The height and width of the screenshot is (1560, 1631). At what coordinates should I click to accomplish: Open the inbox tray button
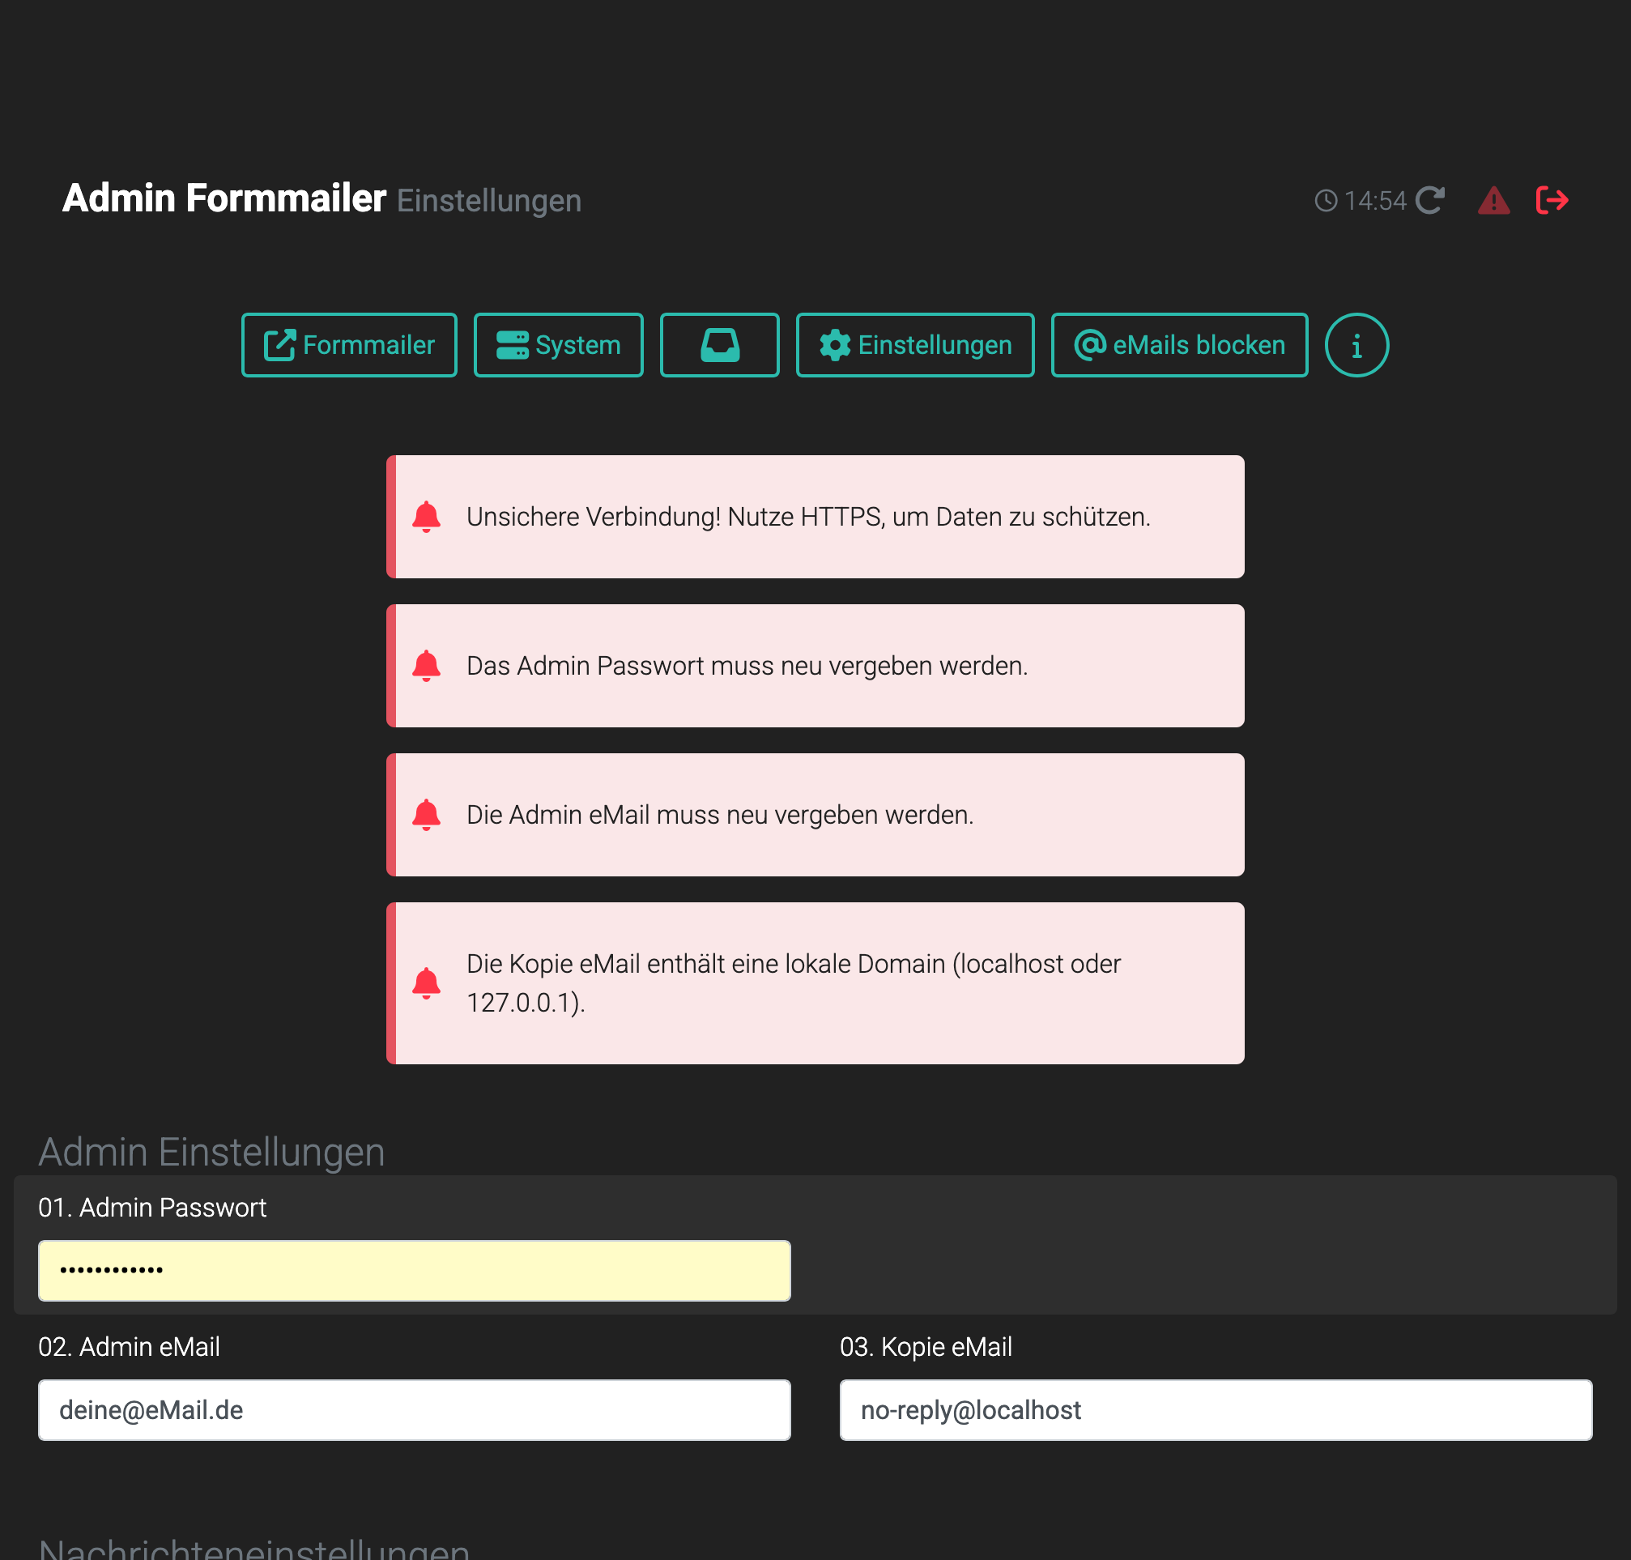pos(719,345)
